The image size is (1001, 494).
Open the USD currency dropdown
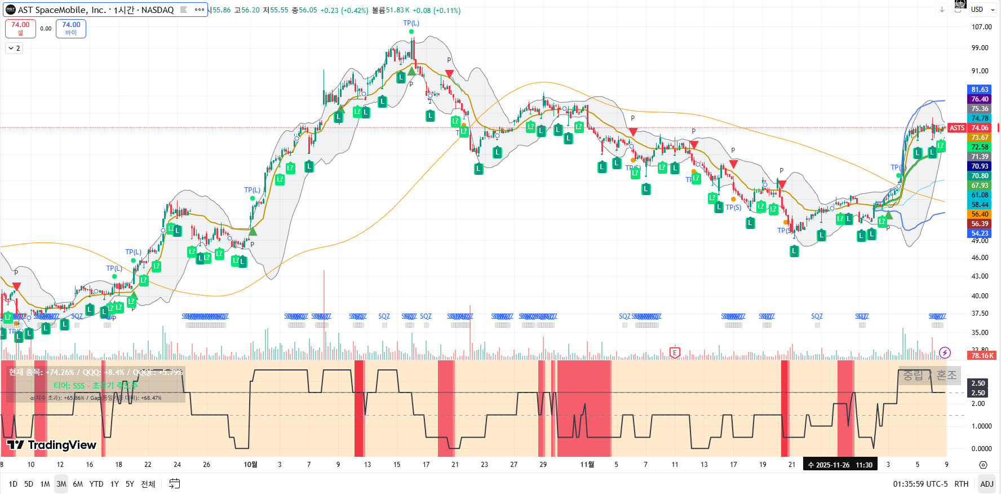coord(982,10)
